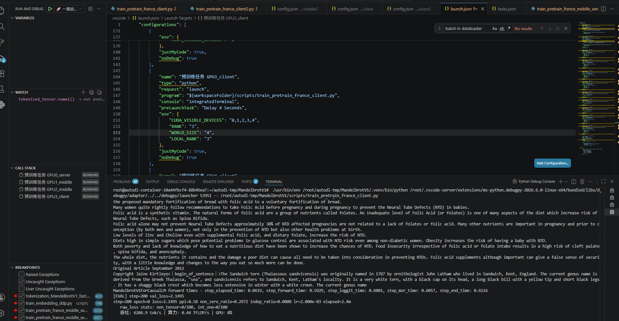Uncheck breakpoint at line 3253
The width and height of the screenshot is (619, 321).
tap(22, 310)
